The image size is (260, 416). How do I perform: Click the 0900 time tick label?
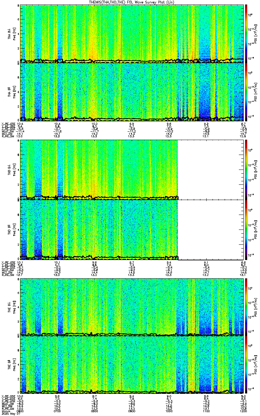coord(132,411)
